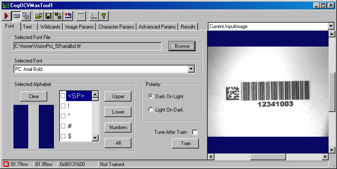Clear the selected alphabet

pos(34,96)
